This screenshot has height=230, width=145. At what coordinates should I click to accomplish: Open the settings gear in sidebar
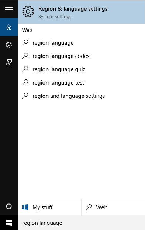(x=9, y=45)
